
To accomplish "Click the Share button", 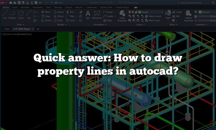I will tap(59, 2).
